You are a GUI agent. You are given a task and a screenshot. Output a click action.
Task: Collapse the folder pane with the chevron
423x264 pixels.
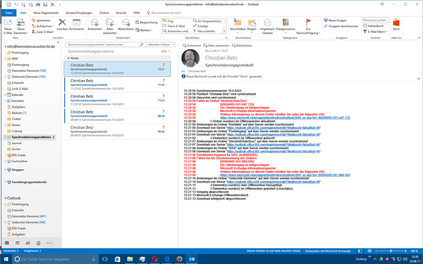pos(58,42)
